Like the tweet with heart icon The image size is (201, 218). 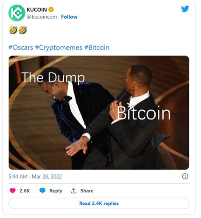click(13, 190)
